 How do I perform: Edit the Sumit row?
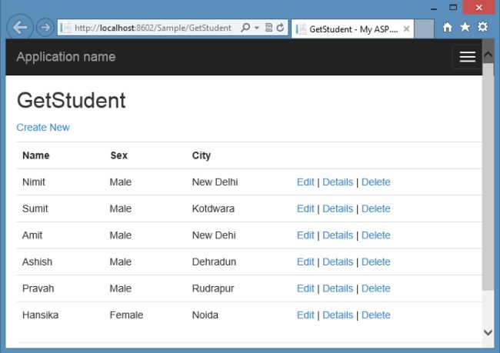click(305, 208)
